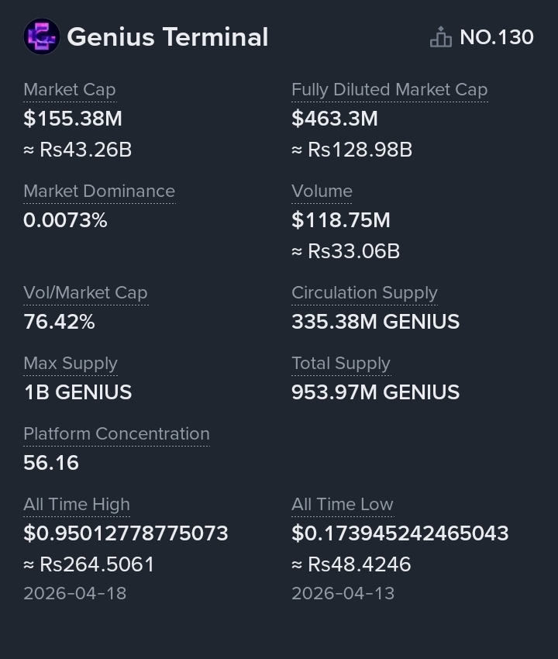
Task: Click the 335.38M GENIUS circulation value
Action: (376, 322)
